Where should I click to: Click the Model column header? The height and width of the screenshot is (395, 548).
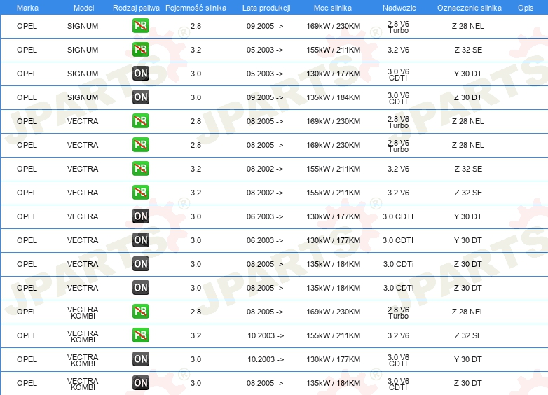click(x=83, y=8)
